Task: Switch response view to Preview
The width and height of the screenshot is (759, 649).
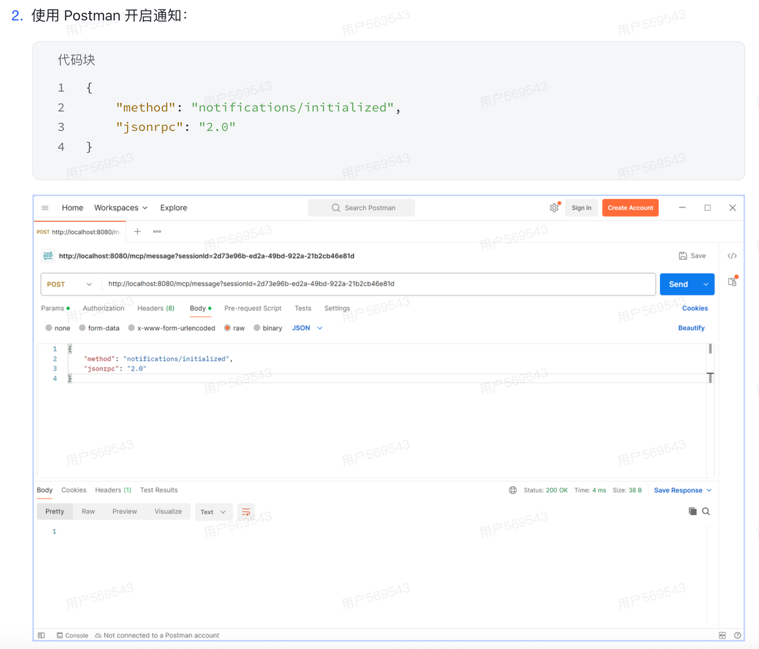Action: tap(125, 512)
